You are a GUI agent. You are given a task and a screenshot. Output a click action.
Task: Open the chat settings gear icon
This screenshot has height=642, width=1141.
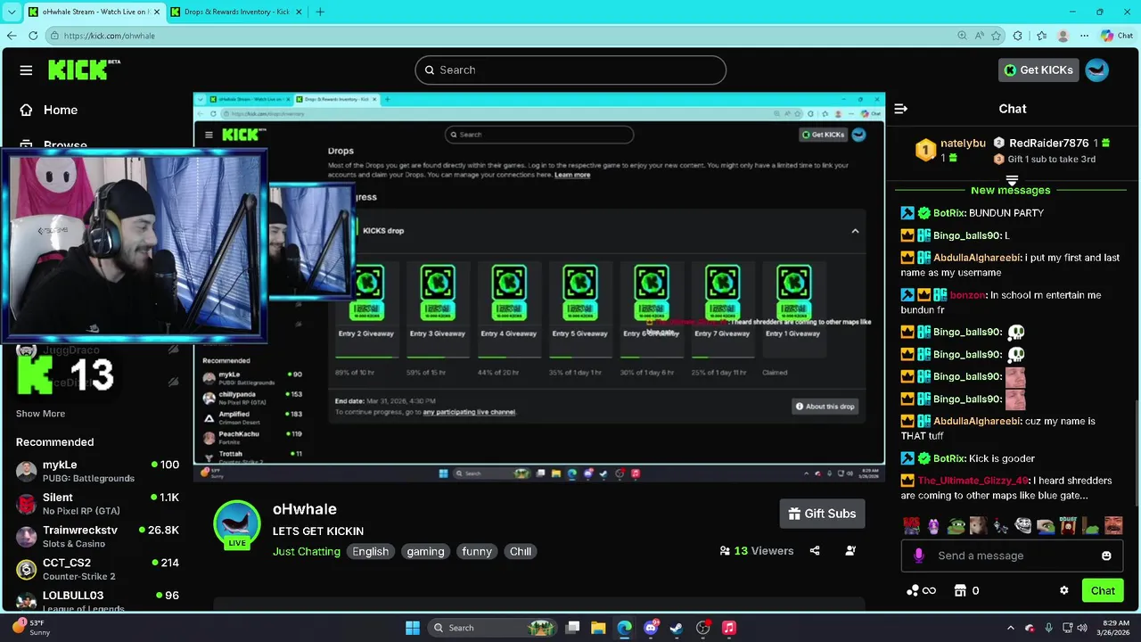[1063, 590]
